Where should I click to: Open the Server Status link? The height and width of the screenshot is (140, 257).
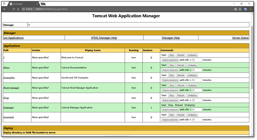(240, 38)
